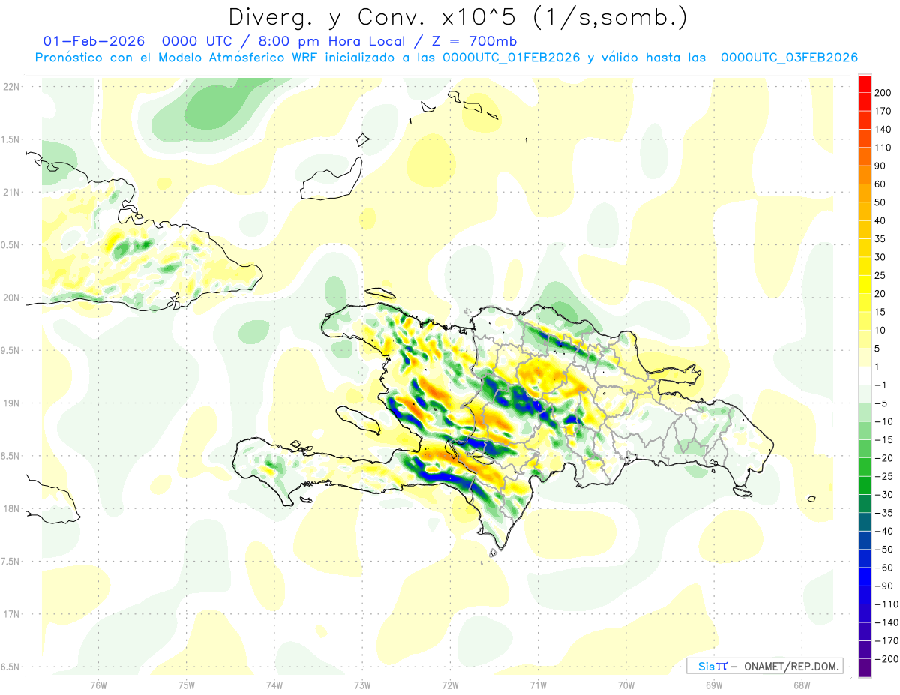The height and width of the screenshot is (695, 900).
Task: Click the '17N' latitude label
Action: click(x=11, y=614)
